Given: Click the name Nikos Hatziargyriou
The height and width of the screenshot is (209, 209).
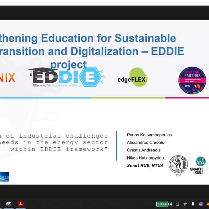Looking at the screenshot, I should 145,158.
